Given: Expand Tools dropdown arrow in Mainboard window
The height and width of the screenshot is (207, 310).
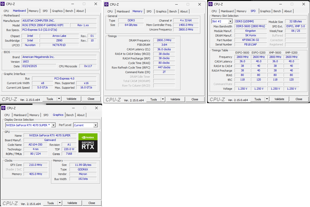Looking at the screenshot, I should pos(59,99).
